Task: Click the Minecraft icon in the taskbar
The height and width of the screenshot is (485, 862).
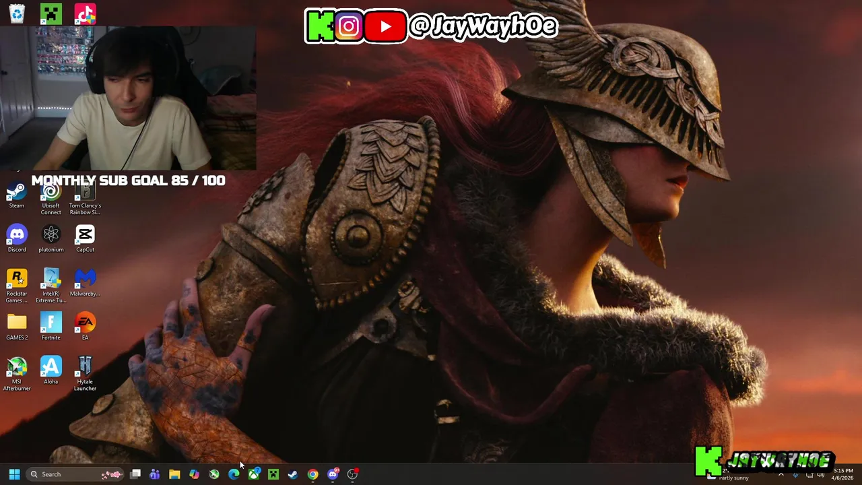Action: click(273, 474)
